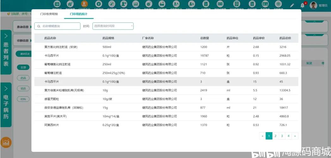The height and width of the screenshot is (158, 331).
Task: Click the 药品 filter pill on the left
Action: coord(23,78)
